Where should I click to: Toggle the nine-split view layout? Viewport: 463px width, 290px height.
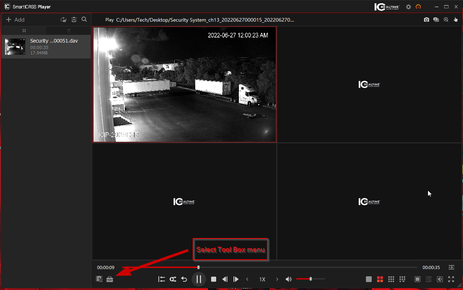pyautogui.click(x=391, y=279)
